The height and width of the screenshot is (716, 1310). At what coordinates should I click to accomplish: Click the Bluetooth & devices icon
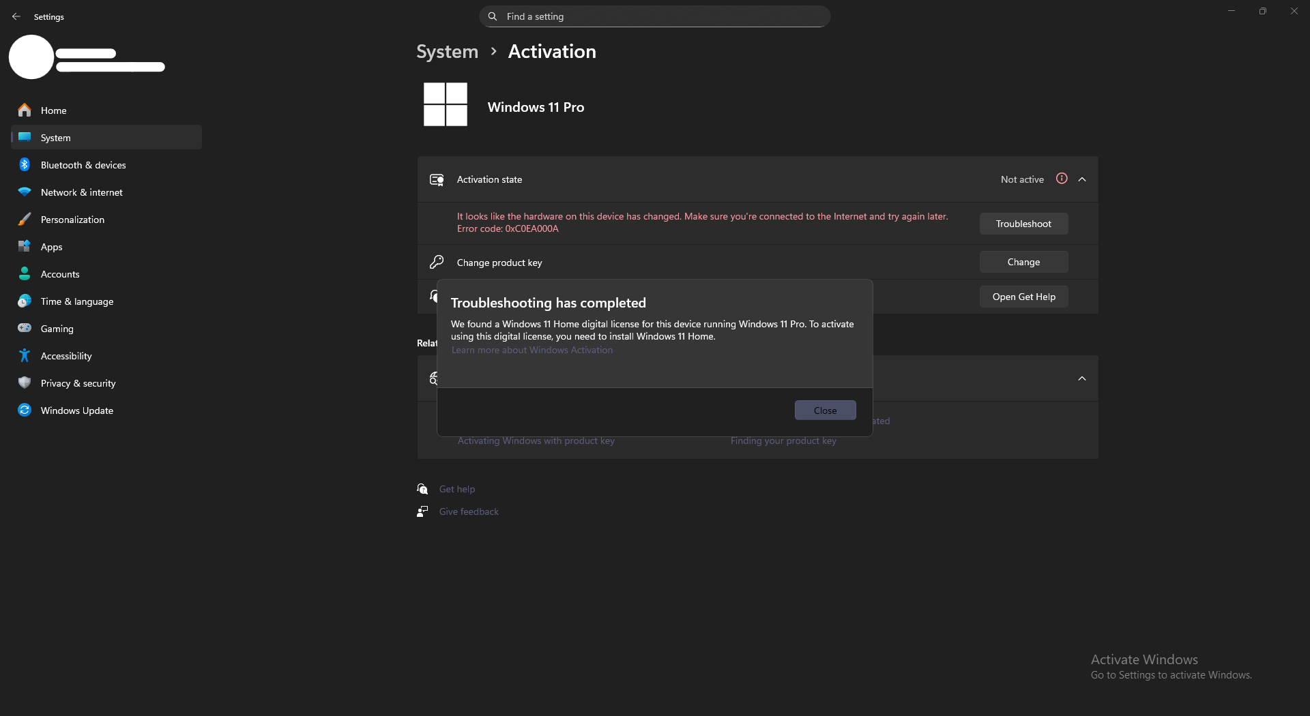(25, 164)
